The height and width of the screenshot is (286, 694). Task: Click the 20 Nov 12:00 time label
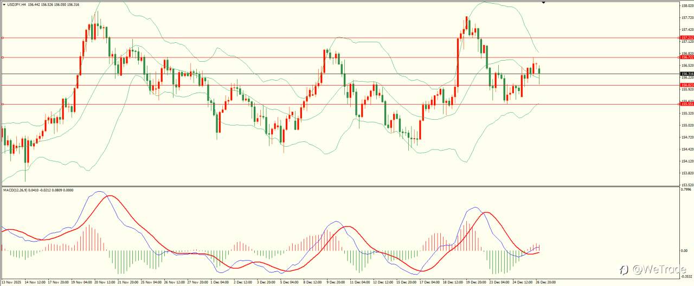(105, 282)
